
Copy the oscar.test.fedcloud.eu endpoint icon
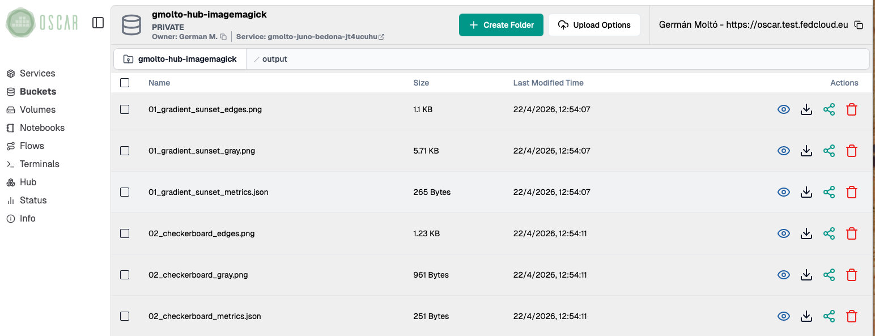pyautogui.click(x=859, y=25)
